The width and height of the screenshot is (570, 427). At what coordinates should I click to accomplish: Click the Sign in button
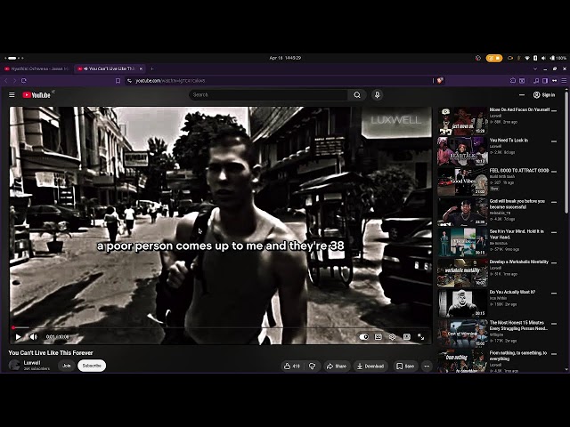tap(544, 95)
